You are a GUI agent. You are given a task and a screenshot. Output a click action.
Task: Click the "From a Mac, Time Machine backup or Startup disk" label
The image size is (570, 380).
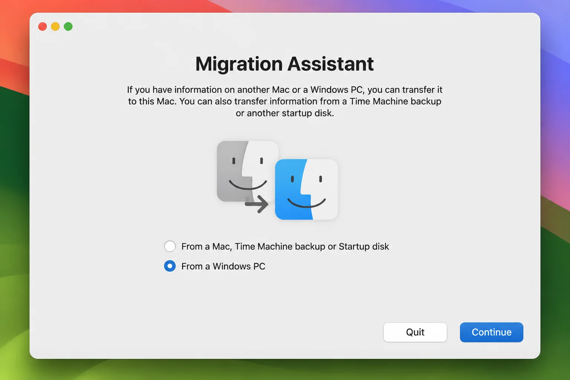click(x=285, y=247)
